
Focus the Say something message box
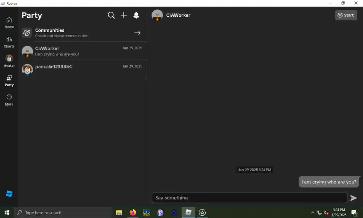[250, 198]
